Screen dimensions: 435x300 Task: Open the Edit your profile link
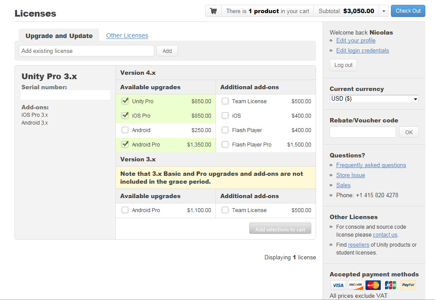[x=355, y=40]
